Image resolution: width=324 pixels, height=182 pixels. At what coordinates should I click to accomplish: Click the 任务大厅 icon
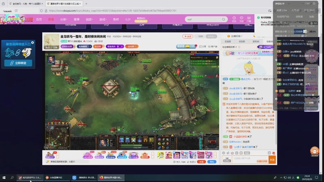coord(50,155)
